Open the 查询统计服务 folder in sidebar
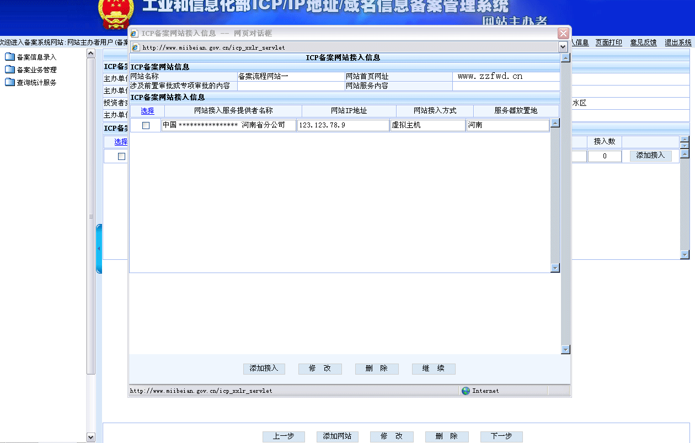Screen dimensions: 695x443 coord(33,82)
